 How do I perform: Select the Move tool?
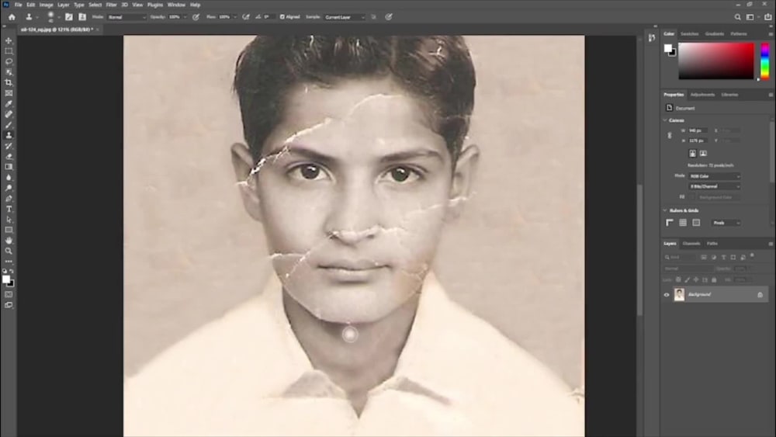[9, 40]
